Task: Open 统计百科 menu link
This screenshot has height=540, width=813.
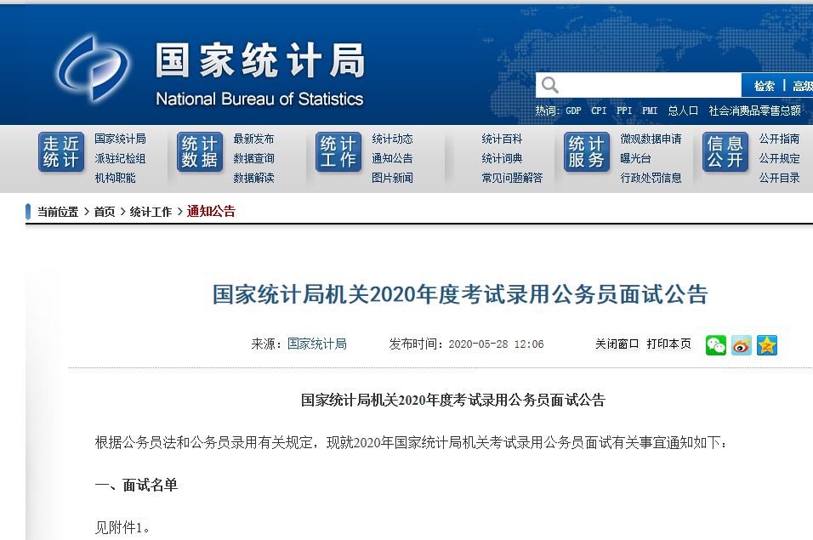Action: point(502,139)
